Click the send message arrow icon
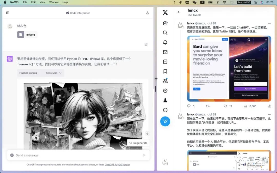This screenshot has height=173, width=277. (x=144, y=155)
